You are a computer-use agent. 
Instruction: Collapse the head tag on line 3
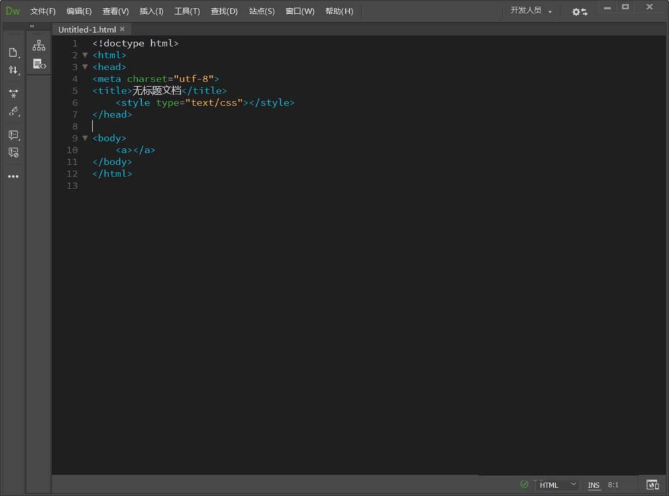click(85, 67)
